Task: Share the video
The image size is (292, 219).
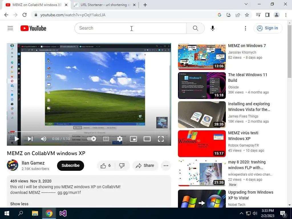Action: (145, 166)
